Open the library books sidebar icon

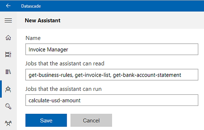8,72
